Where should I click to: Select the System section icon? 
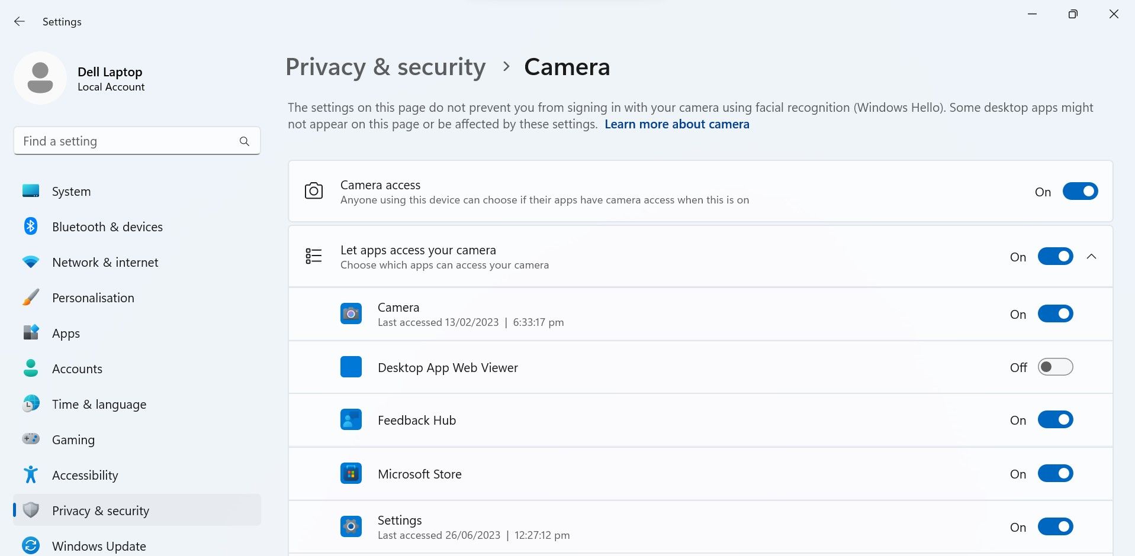(x=30, y=191)
